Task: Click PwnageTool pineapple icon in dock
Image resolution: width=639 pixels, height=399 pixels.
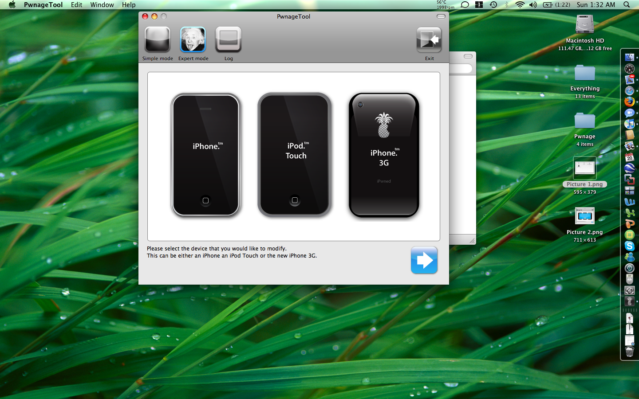Action: coord(630,301)
